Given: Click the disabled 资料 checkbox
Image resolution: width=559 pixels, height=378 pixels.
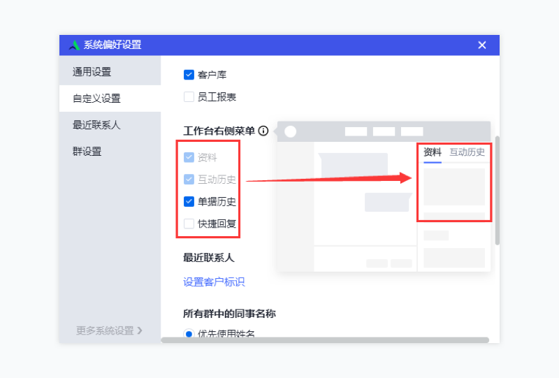Looking at the screenshot, I should [x=189, y=157].
